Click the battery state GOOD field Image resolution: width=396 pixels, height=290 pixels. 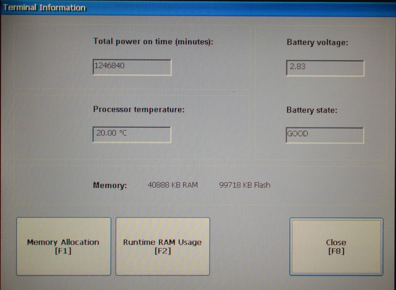point(325,135)
